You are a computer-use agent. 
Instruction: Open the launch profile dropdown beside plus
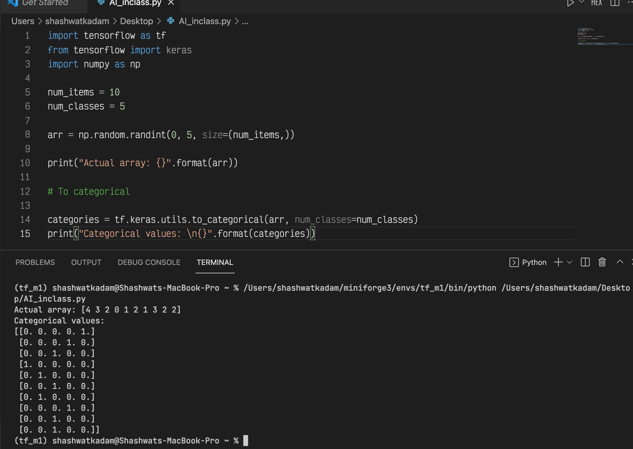570,262
